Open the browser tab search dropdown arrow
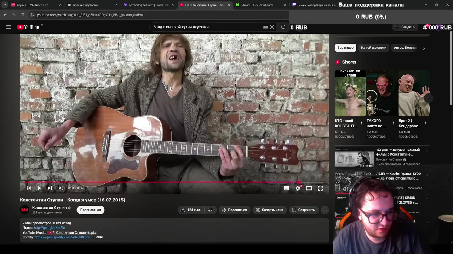453x254 pixels. pyautogui.click(x=4, y=5)
